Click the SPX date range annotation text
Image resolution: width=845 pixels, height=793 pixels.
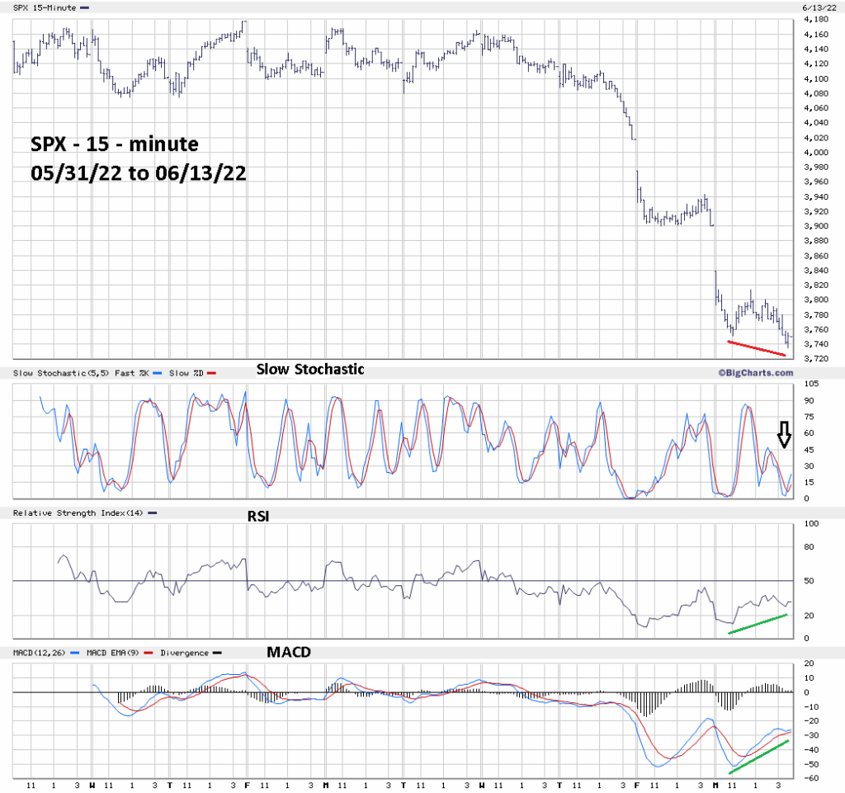[135, 160]
